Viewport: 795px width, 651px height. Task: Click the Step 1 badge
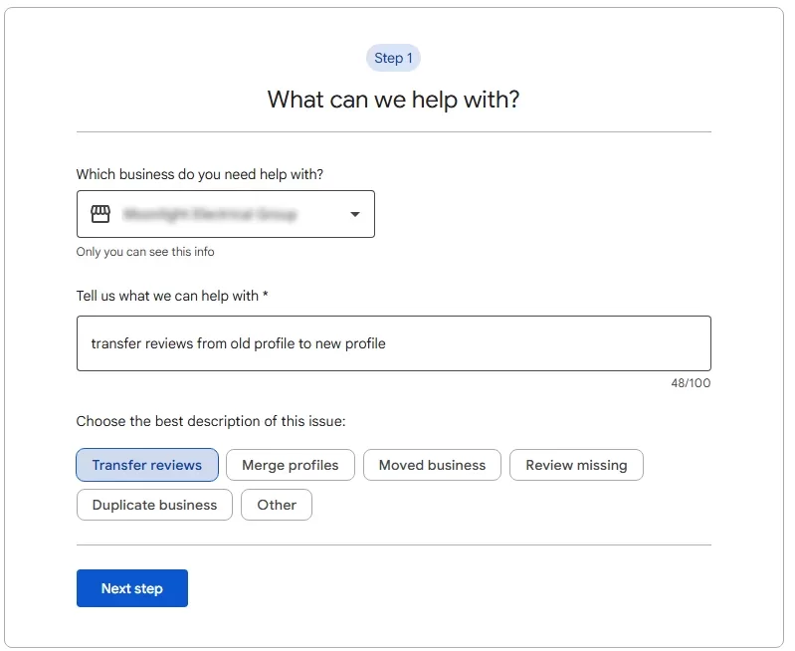(x=393, y=58)
